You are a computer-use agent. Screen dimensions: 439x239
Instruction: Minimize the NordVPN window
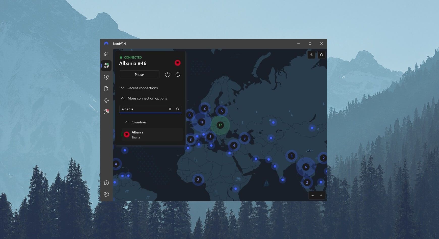[x=298, y=43]
